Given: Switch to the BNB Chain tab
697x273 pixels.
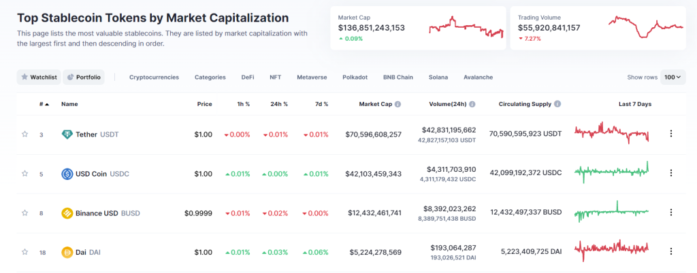Looking at the screenshot, I should (398, 77).
